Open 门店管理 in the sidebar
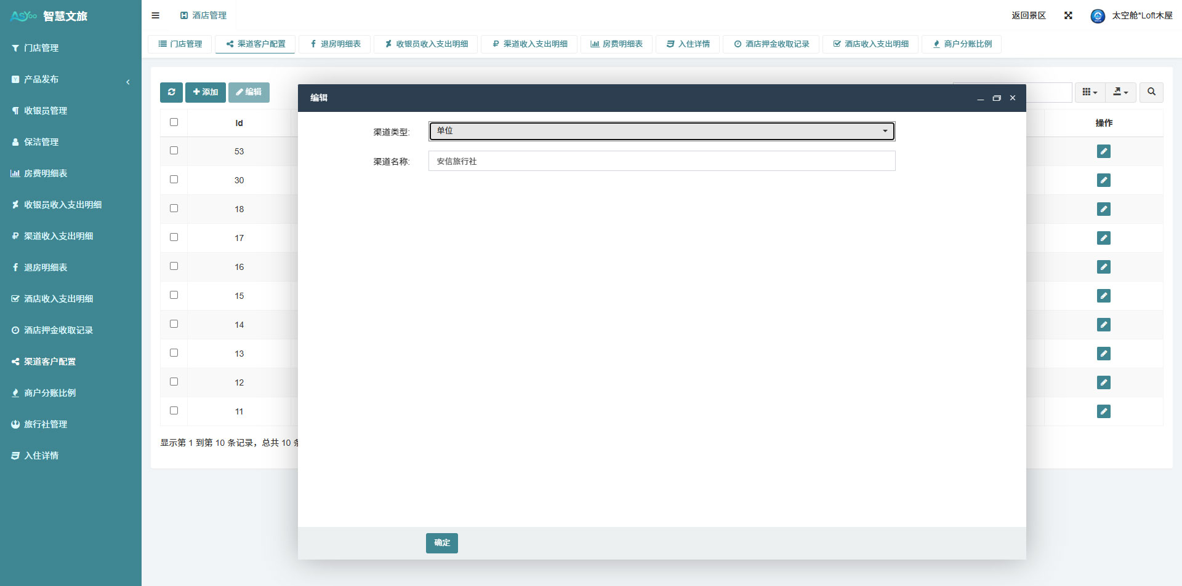The width and height of the screenshot is (1182, 586). click(x=71, y=48)
